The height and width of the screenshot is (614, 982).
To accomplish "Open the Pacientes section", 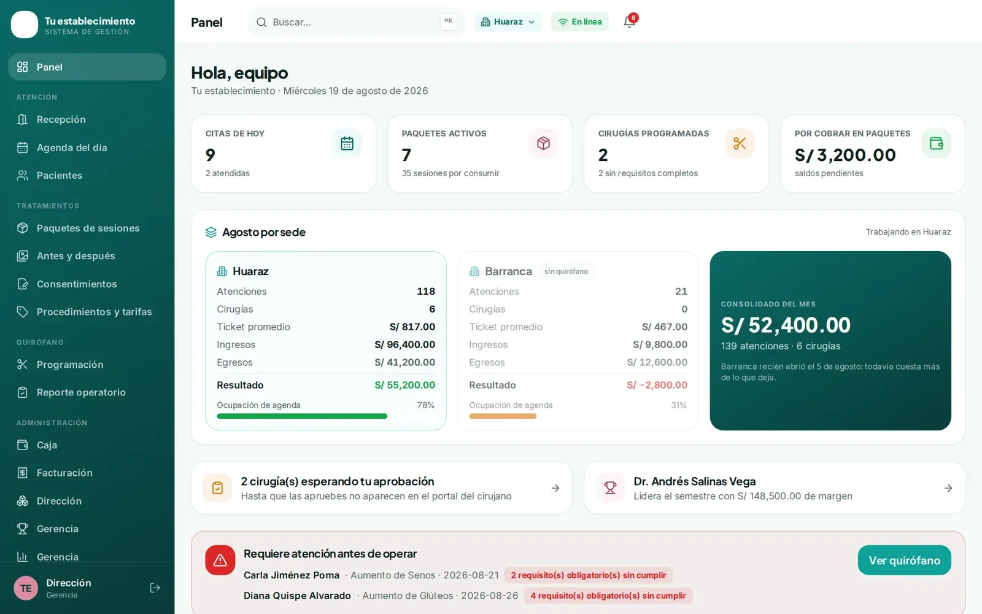I will [87, 175].
